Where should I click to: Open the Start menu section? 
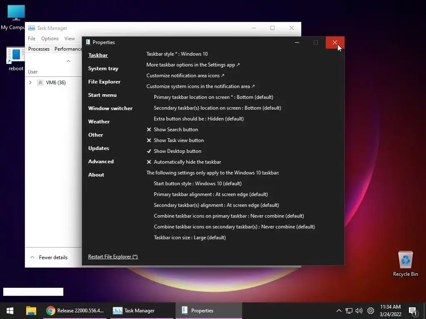pos(102,95)
